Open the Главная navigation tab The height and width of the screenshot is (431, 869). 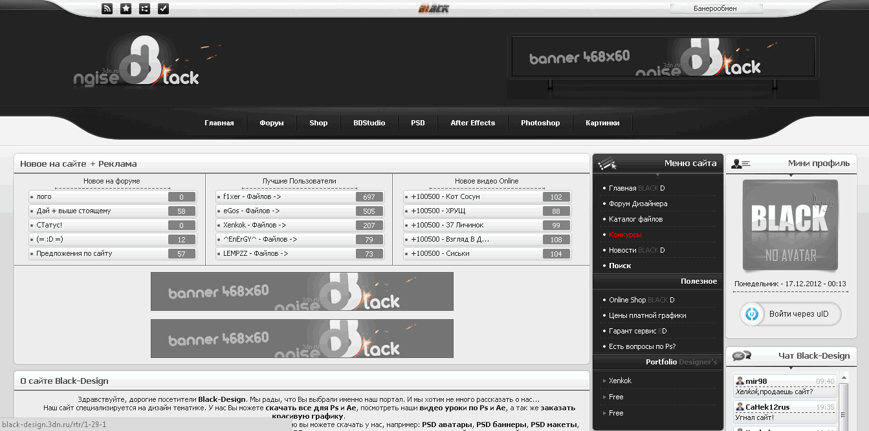click(219, 123)
